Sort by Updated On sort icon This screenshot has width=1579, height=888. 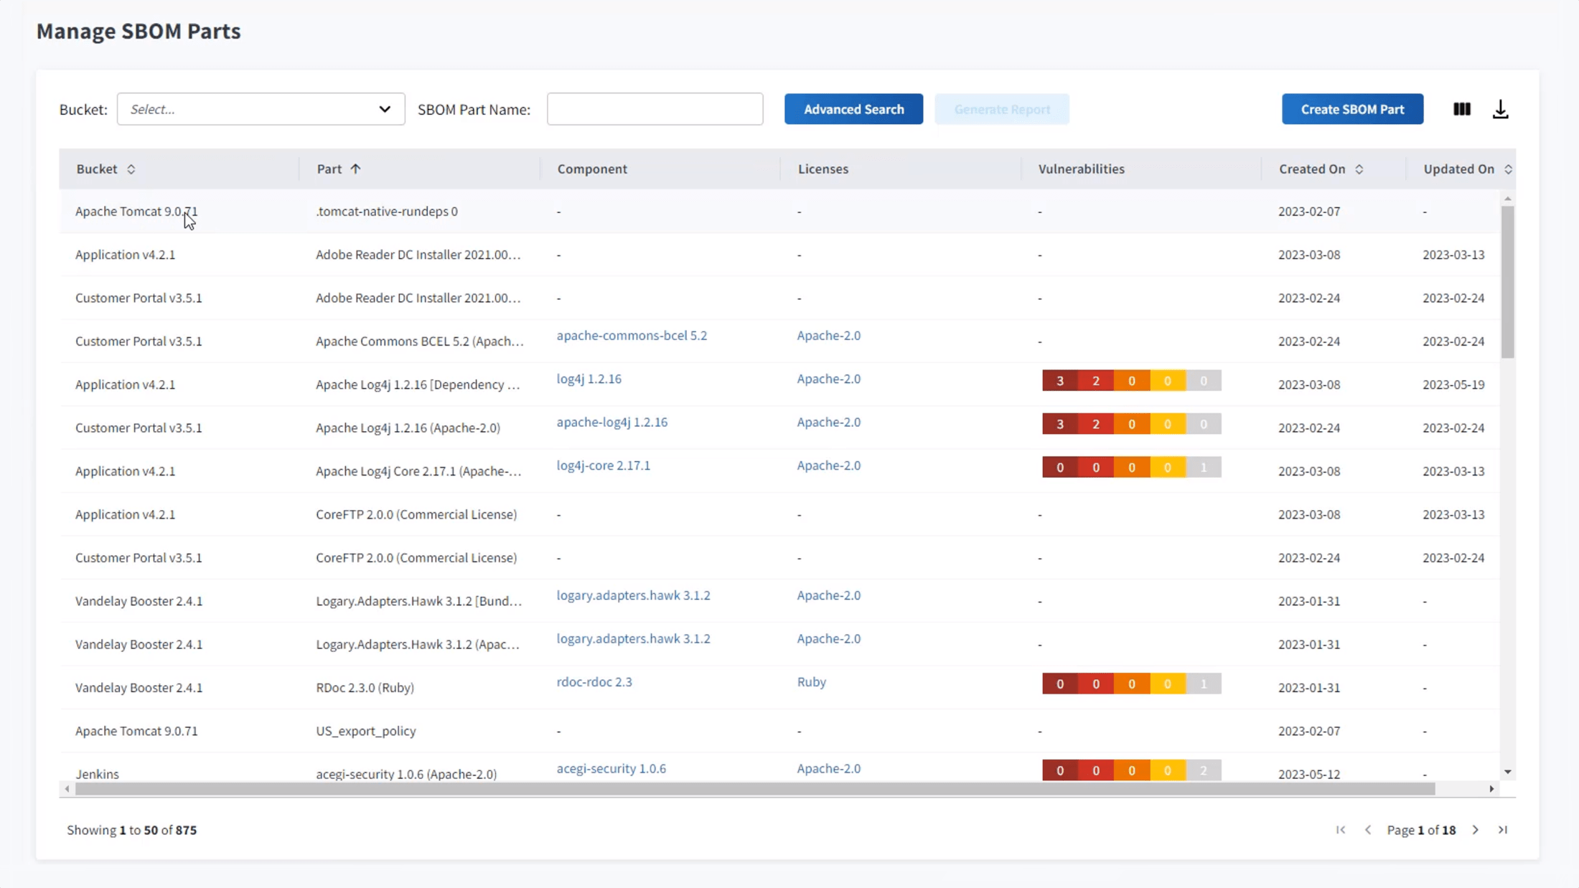(x=1508, y=169)
